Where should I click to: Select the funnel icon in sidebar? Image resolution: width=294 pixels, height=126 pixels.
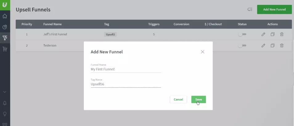click(5, 38)
